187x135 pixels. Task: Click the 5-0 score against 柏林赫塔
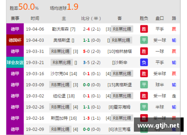pyautogui.click(x=86, y=51)
